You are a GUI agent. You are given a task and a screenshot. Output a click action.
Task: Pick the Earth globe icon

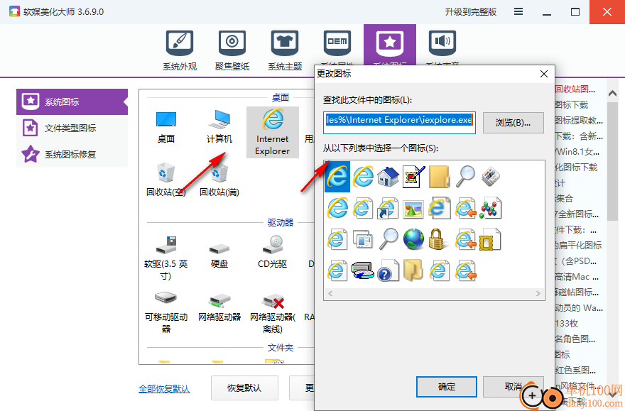coord(413,240)
